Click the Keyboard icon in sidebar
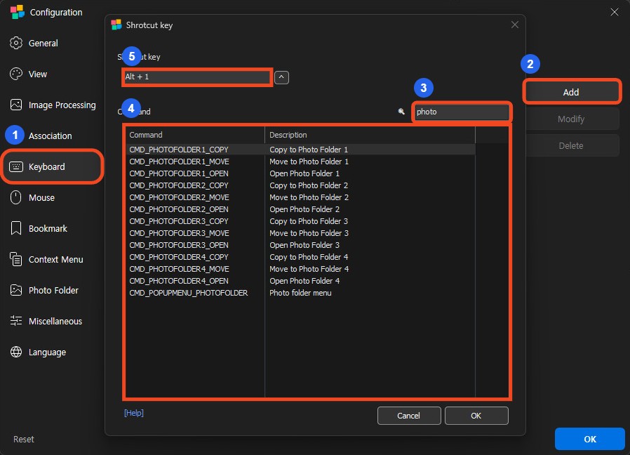 click(x=16, y=166)
